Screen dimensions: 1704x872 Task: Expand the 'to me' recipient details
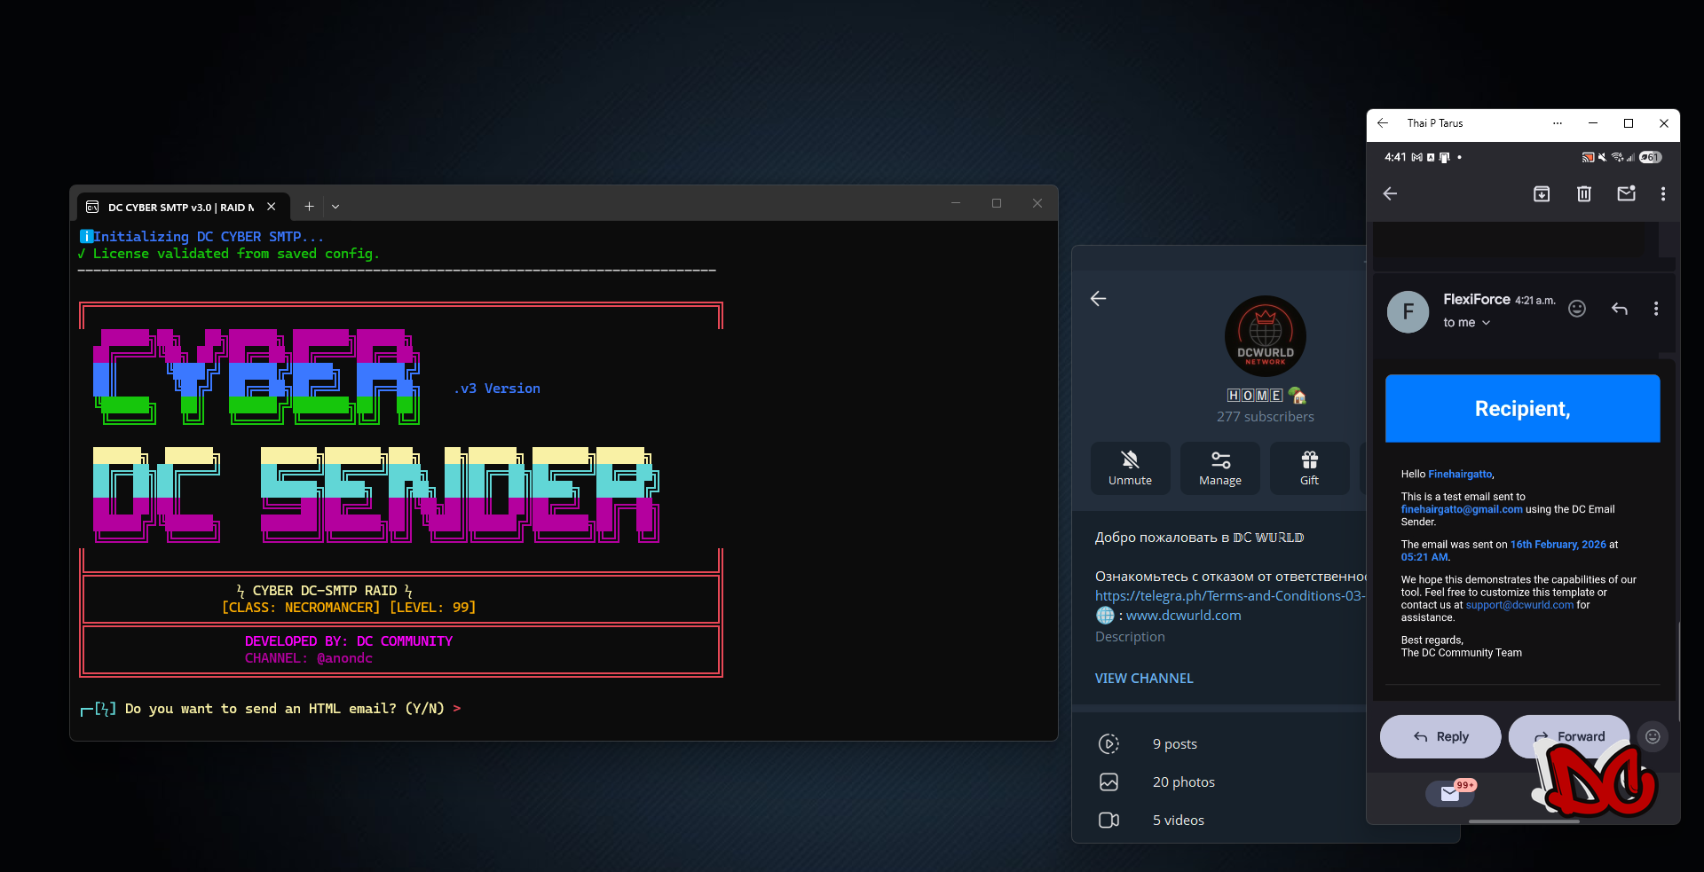(1467, 323)
